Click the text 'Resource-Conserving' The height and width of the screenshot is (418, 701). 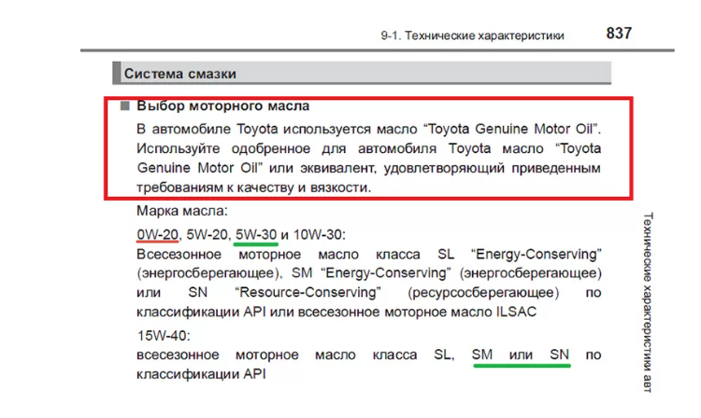(310, 292)
